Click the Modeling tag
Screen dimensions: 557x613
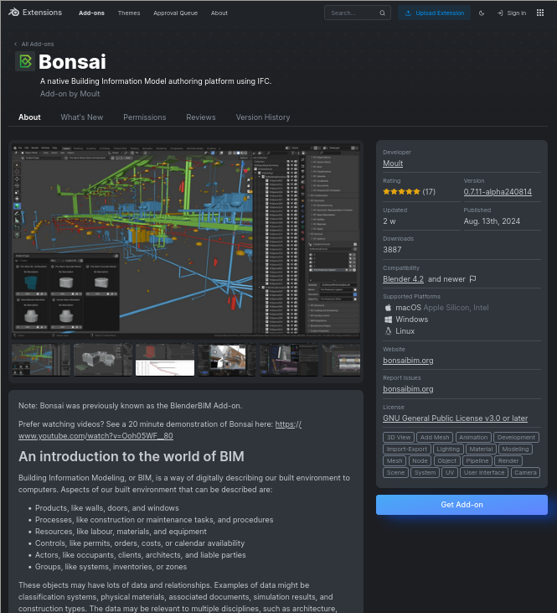click(x=515, y=449)
